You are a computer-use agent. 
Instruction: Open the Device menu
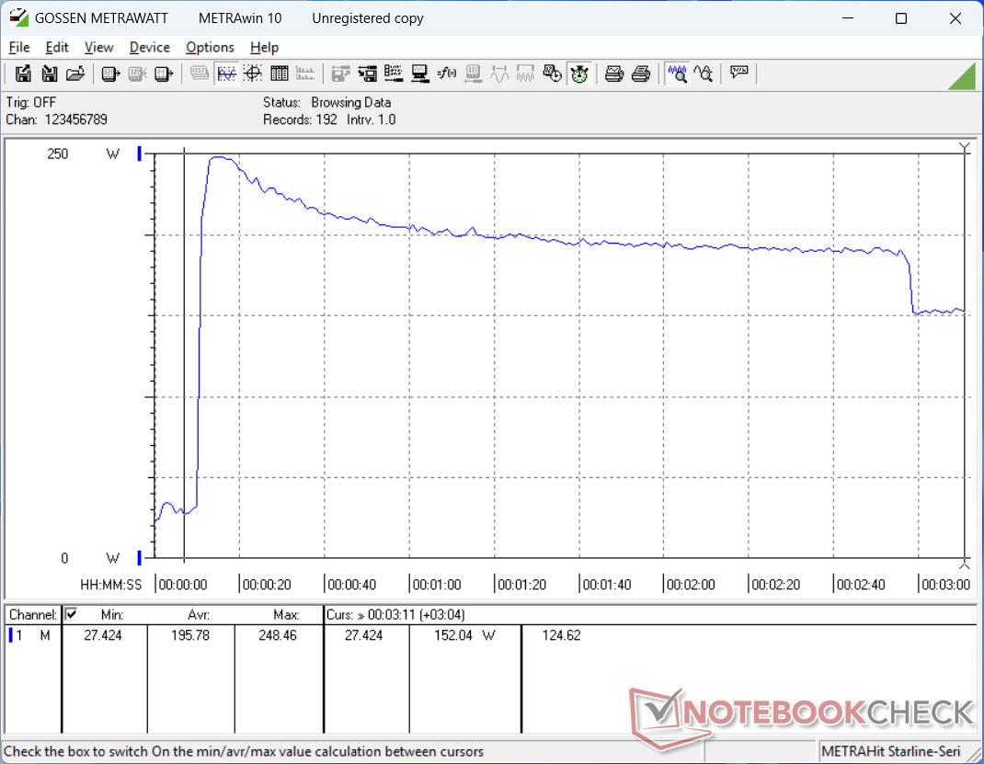[149, 47]
